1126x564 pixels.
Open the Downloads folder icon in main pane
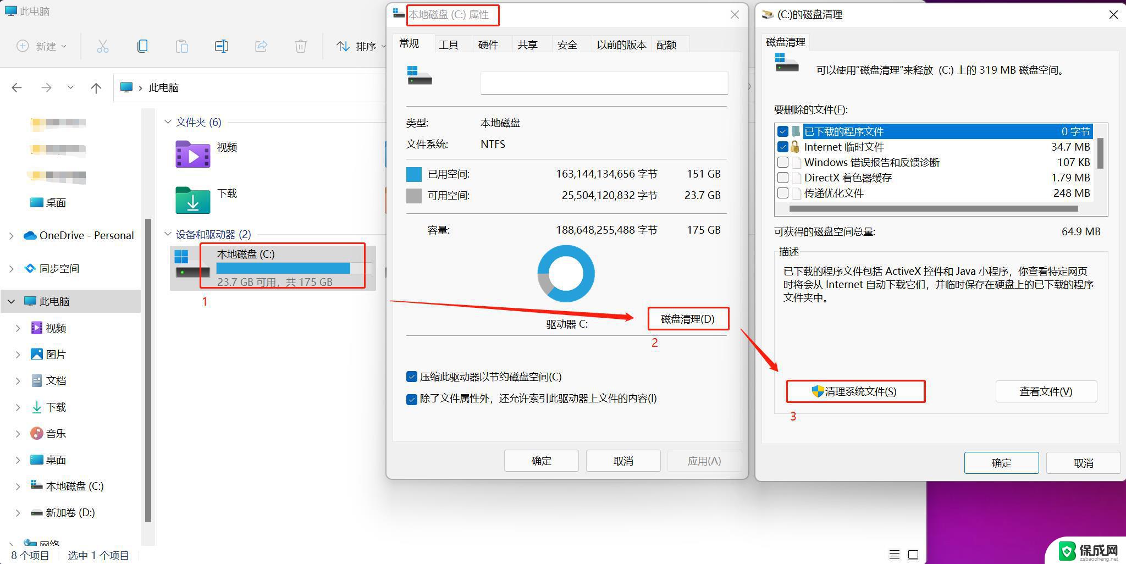192,200
